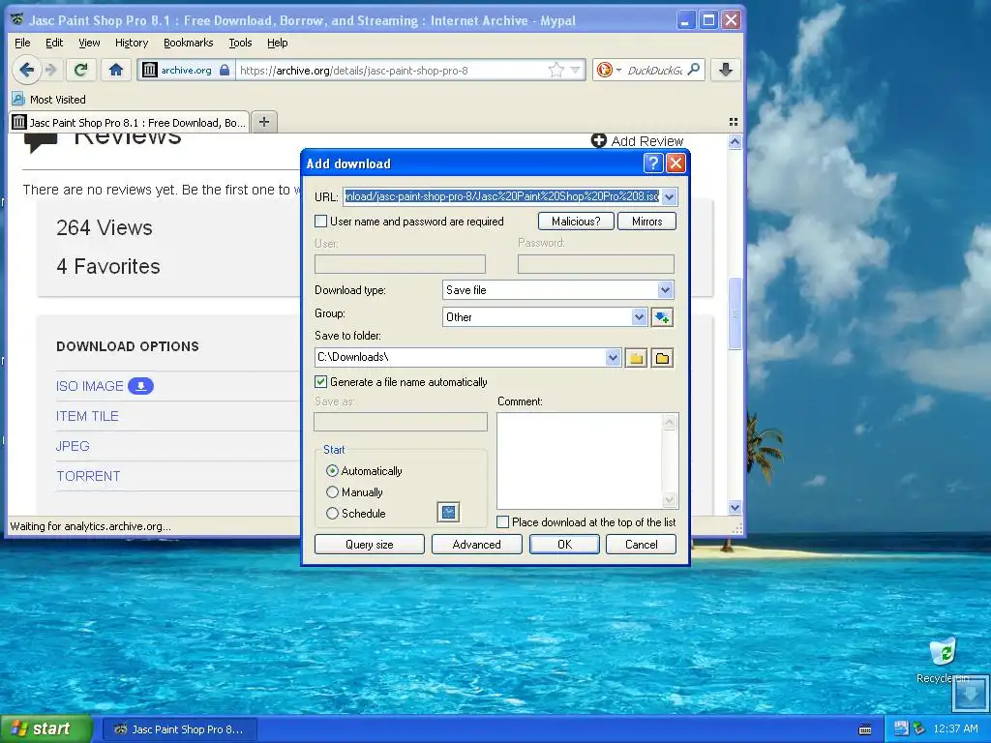Select the Manually start option

coord(333,492)
